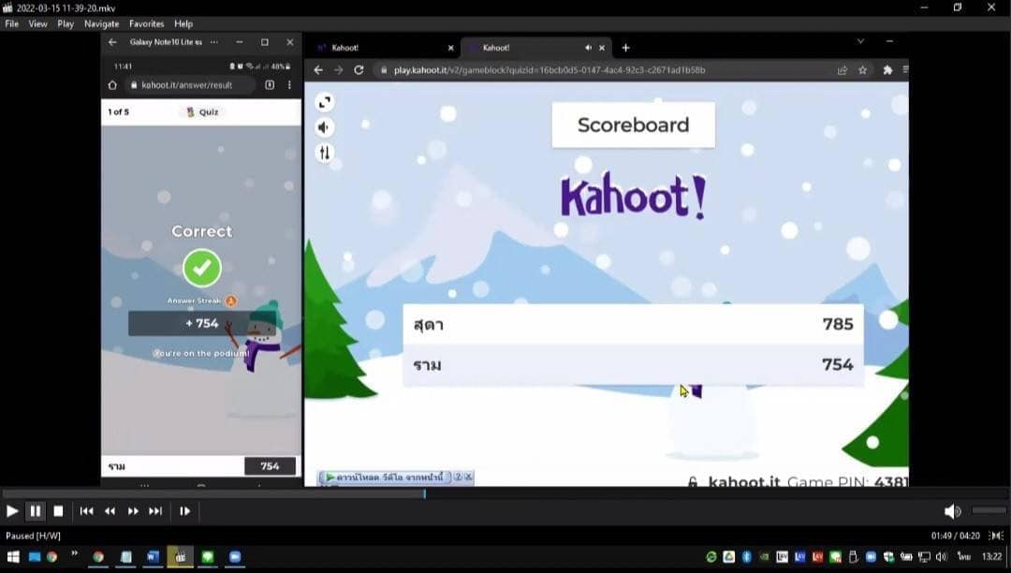Viewport: 1011px width, 573px height.
Task: Mute the tab using its audio indicator
Action: 588,48
